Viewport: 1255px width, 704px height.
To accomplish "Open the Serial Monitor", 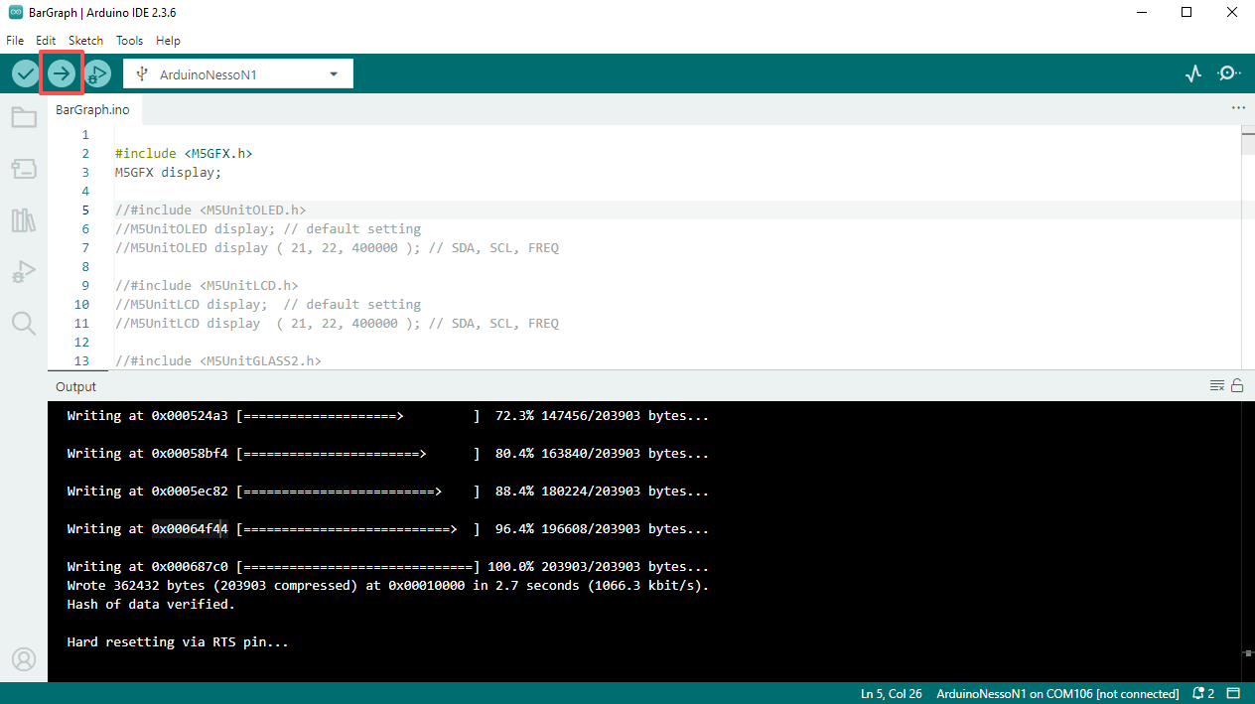I will click(1229, 73).
